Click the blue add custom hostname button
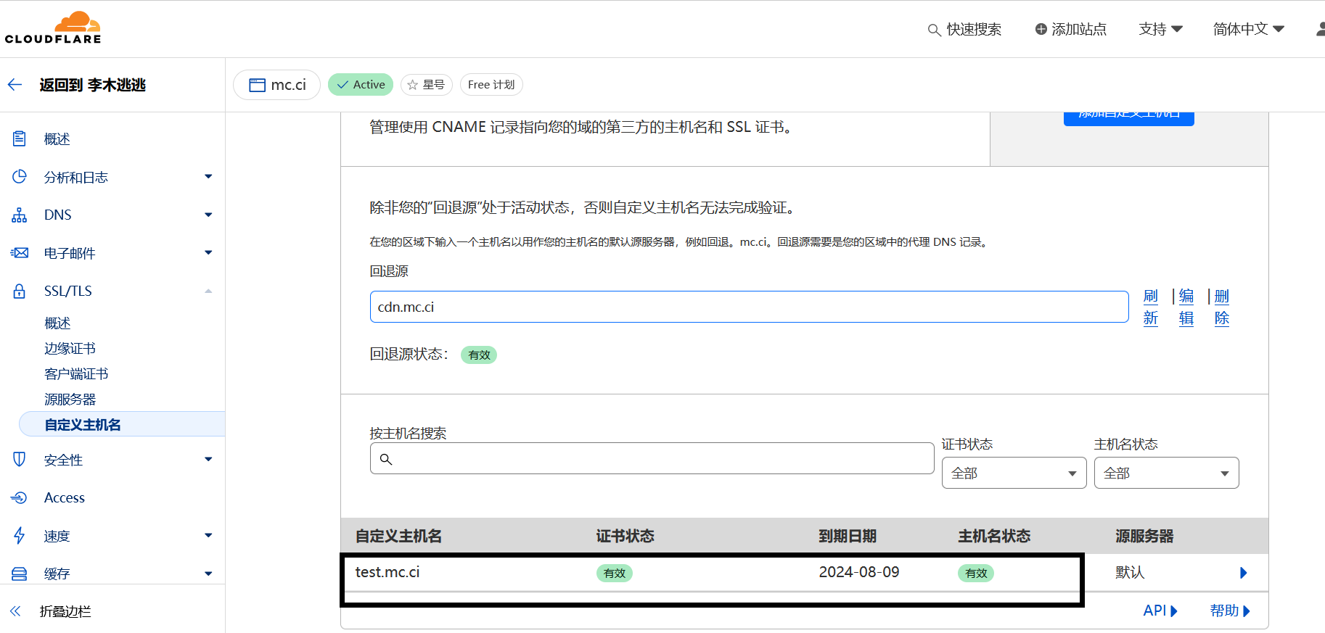The height and width of the screenshot is (633, 1325). 1129,119
